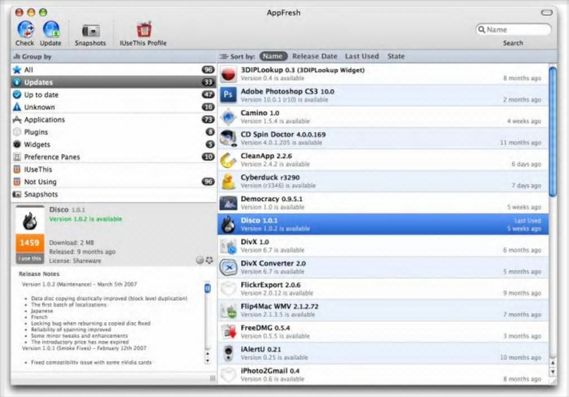This screenshot has height=397, width=569.
Task: Click the small gray round button beside License
Action: (200, 260)
